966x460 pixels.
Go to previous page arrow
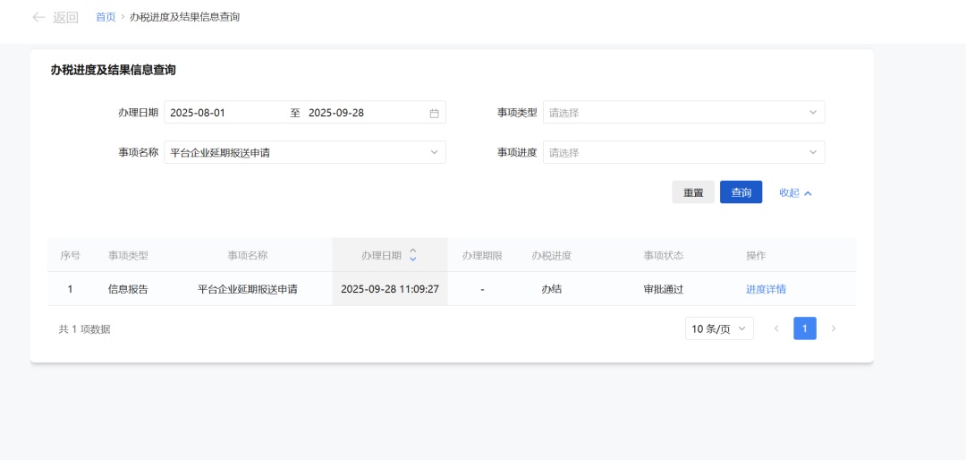775,329
